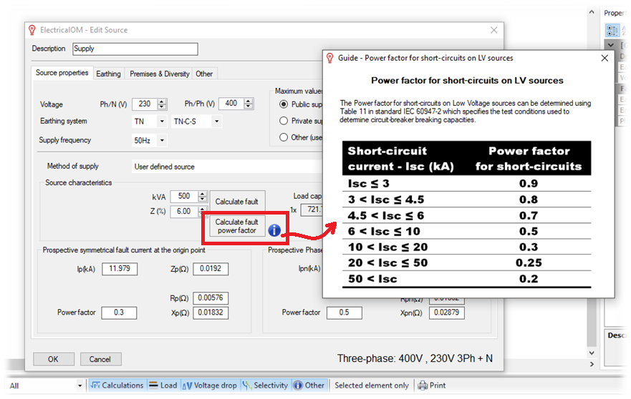Select the Public supply radio button

[x=284, y=104]
